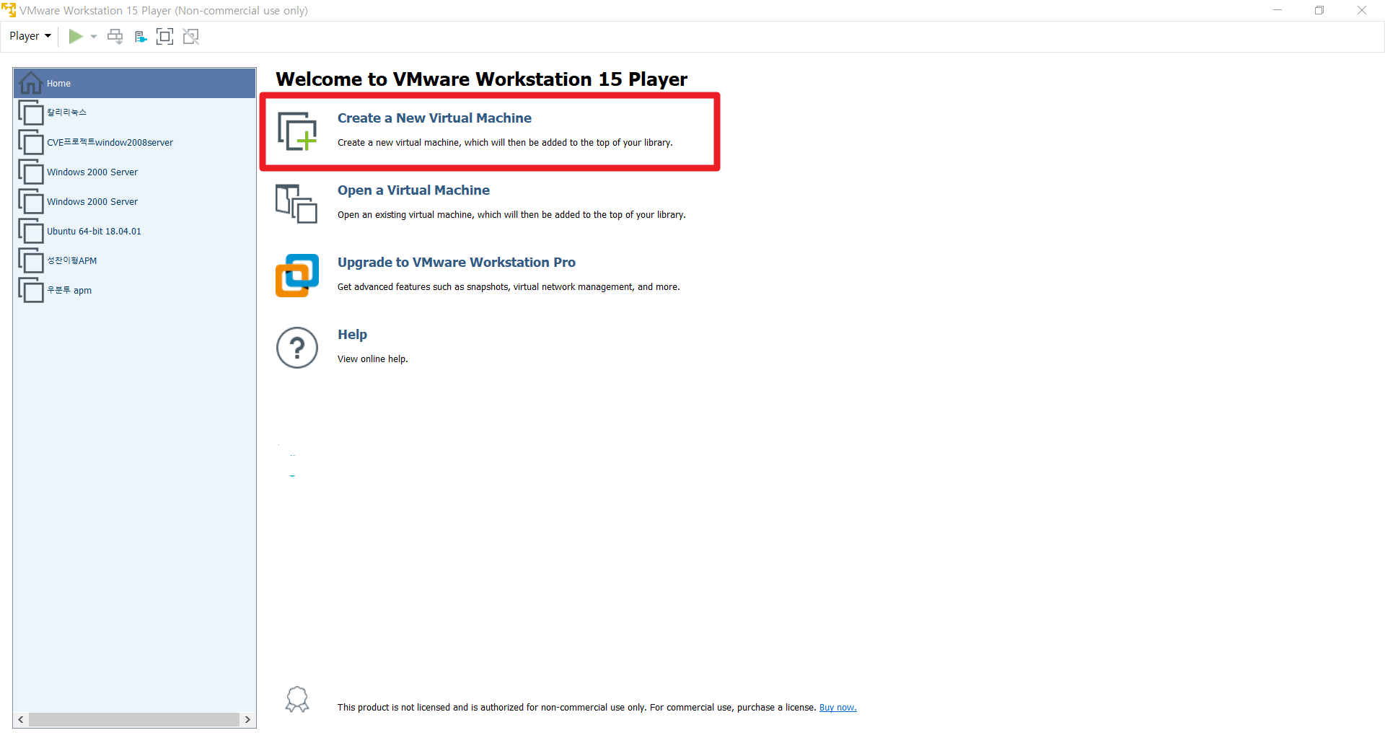Viewport: 1385px width, 743px height.
Task: Restore down the VMware Player window
Action: click(1319, 10)
